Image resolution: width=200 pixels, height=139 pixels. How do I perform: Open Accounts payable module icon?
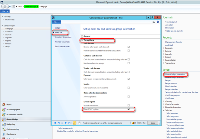pos(4,110)
